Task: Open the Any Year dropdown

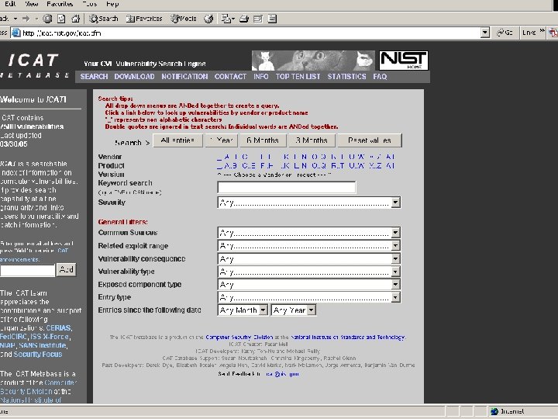Action: (x=294, y=310)
